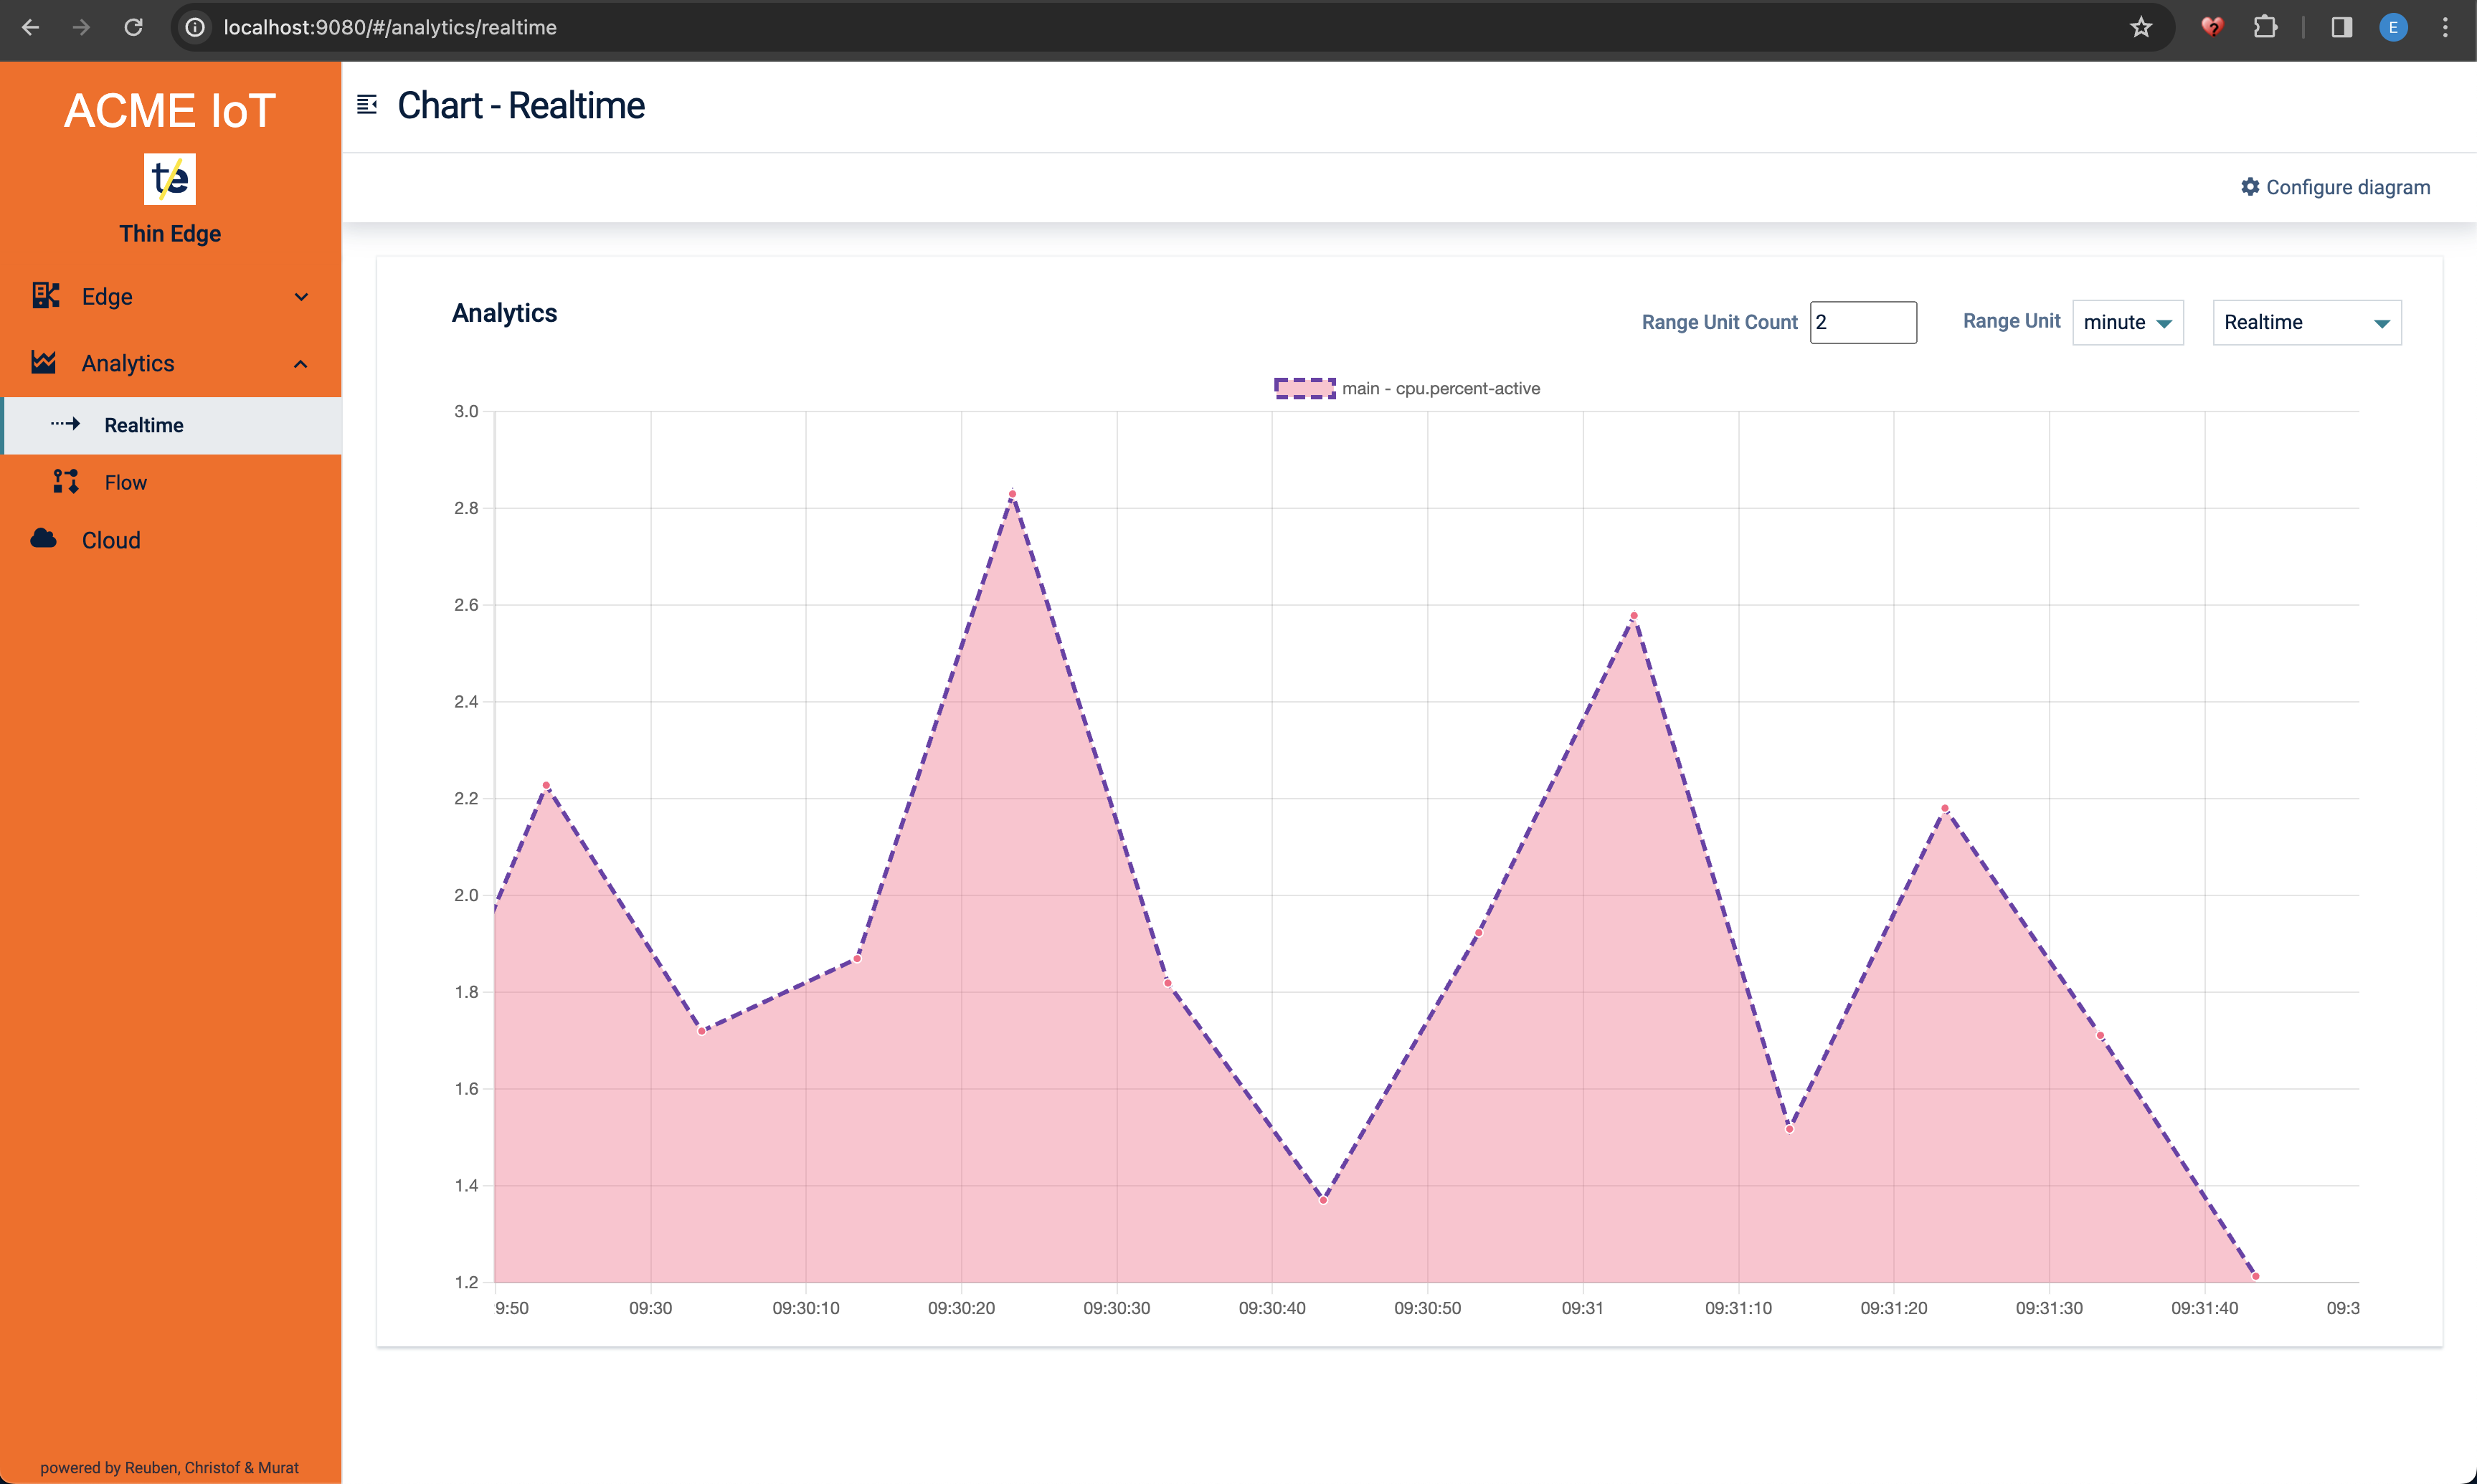Click the Edge menu icon
Image resolution: width=2477 pixels, height=1484 pixels.
pyautogui.click(x=45, y=296)
